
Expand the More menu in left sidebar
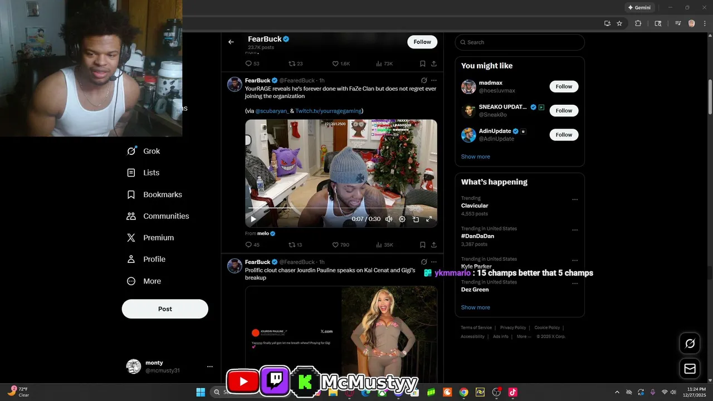tap(144, 281)
